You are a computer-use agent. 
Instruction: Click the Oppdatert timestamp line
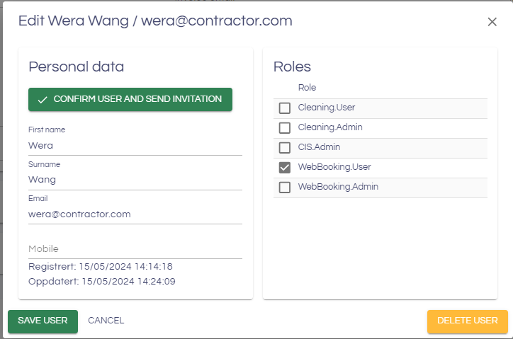(x=102, y=281)
